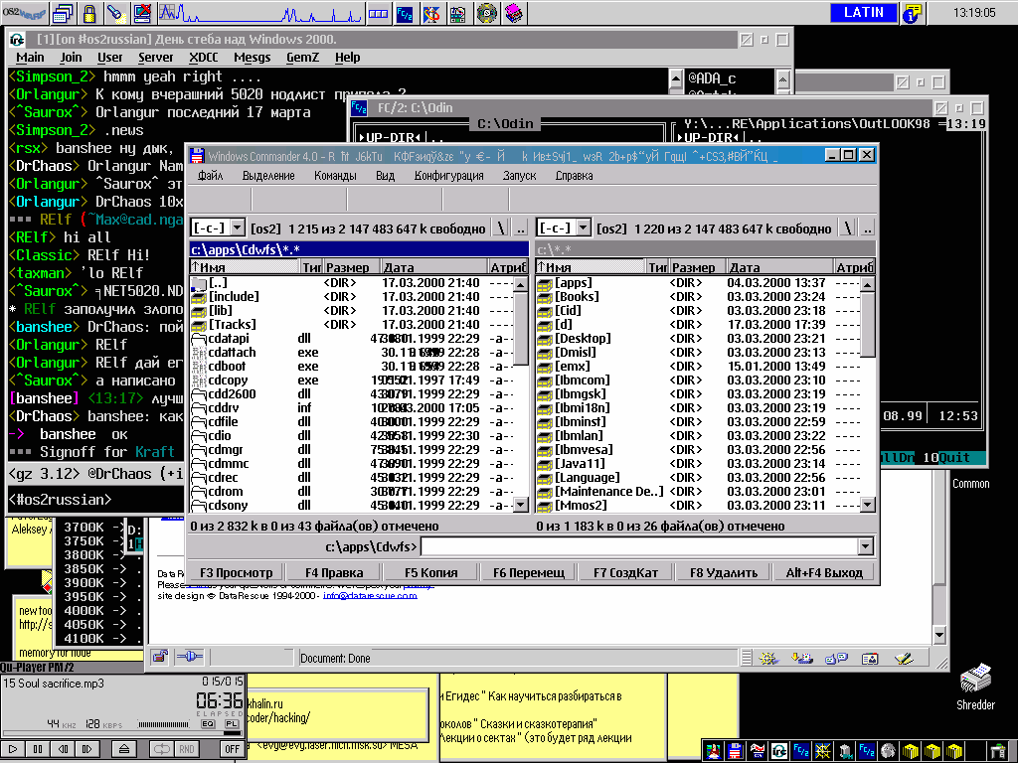The image size is (1018, 763).
Task: Open the XDCC menu in the IRC window
Action: point(203,57)
